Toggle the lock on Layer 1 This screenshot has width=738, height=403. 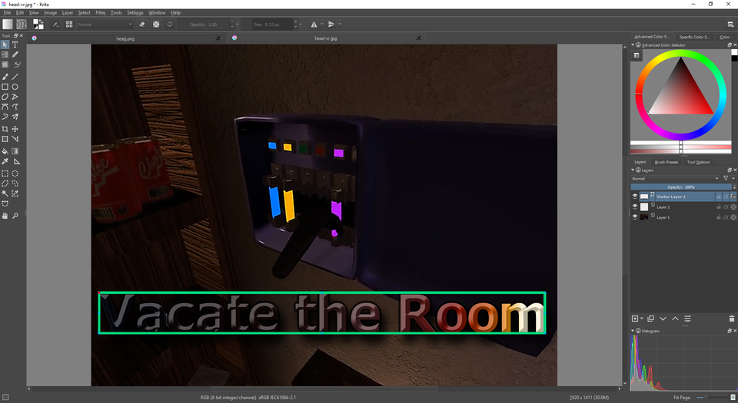(718, 217)
